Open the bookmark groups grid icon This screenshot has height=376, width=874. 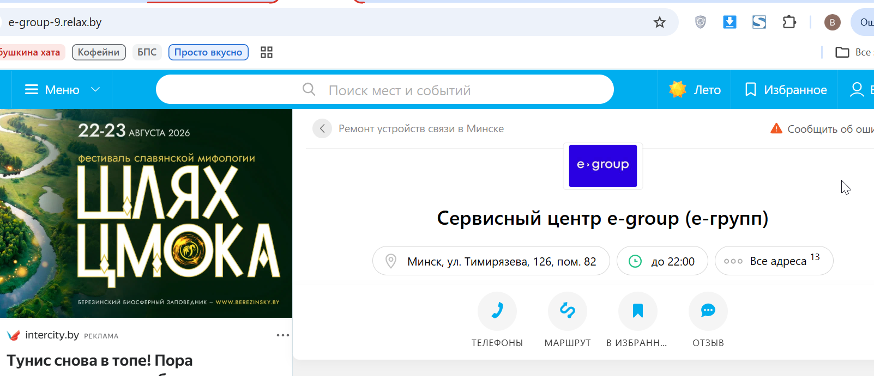pos(267,52)
